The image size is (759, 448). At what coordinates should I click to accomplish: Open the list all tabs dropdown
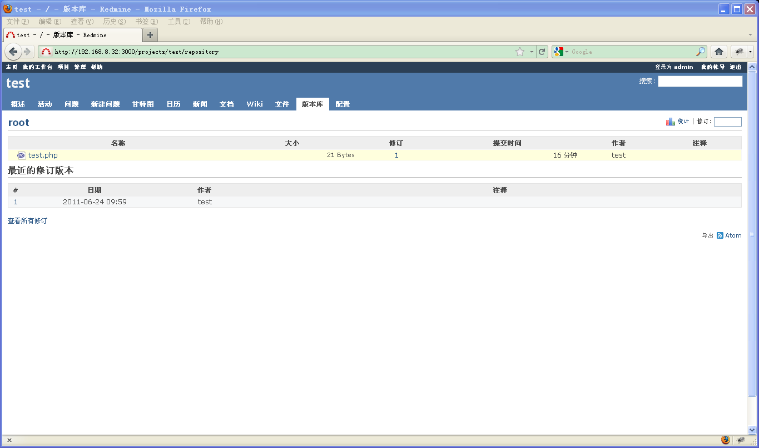[x=750, y=34]
